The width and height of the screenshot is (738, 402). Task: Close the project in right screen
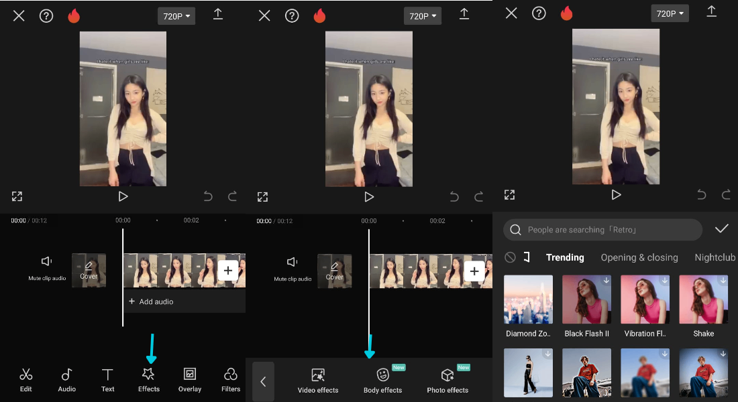pos(511,13)
